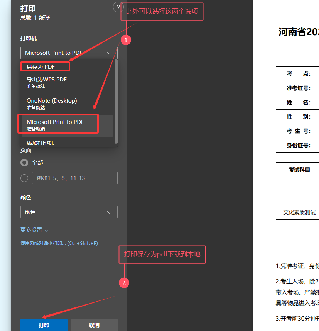
Task: Click the 打印保存为pdf下载到本地 annotation box
Action: [162, 255]
